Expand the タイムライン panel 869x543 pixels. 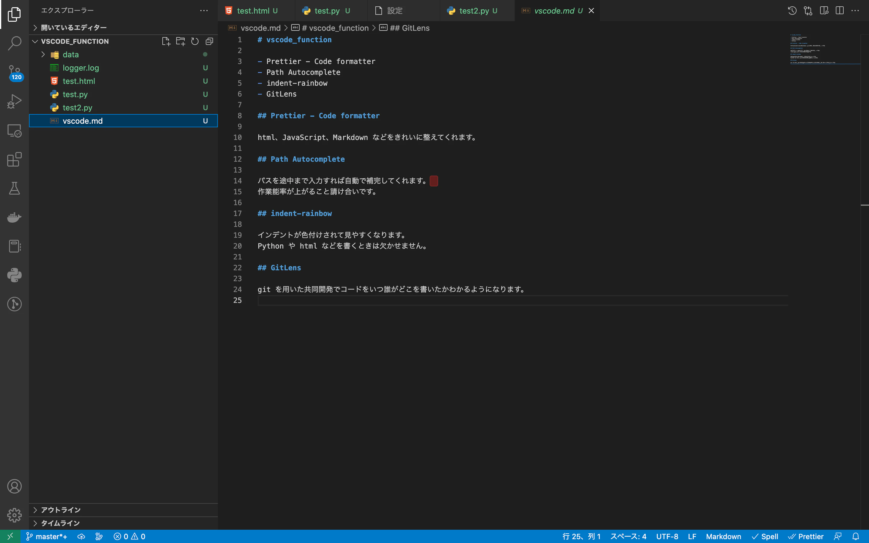tap(123, 523)
